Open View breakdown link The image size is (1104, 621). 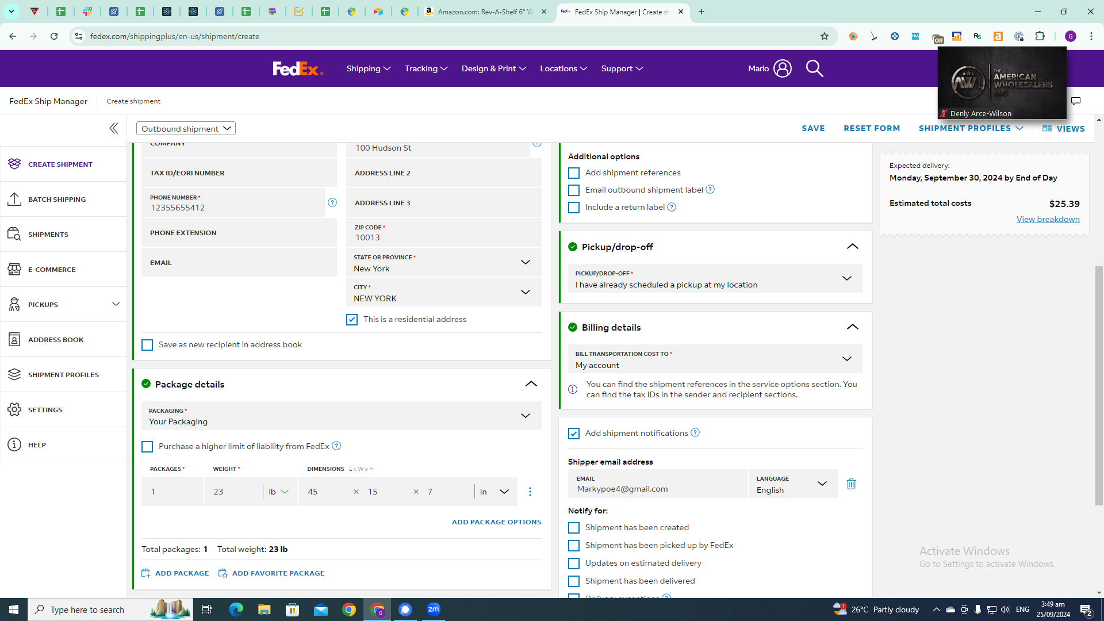point(1048,219)
